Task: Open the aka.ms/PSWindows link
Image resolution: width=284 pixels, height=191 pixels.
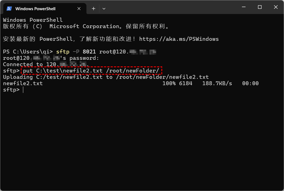Action: tap(179, 39)
